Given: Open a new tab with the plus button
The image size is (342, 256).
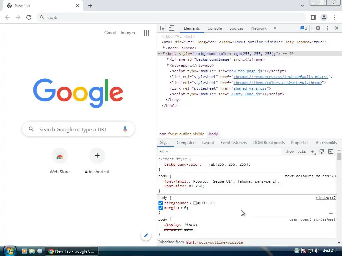Looking at the screenshot, I should (x=90, y=6).
